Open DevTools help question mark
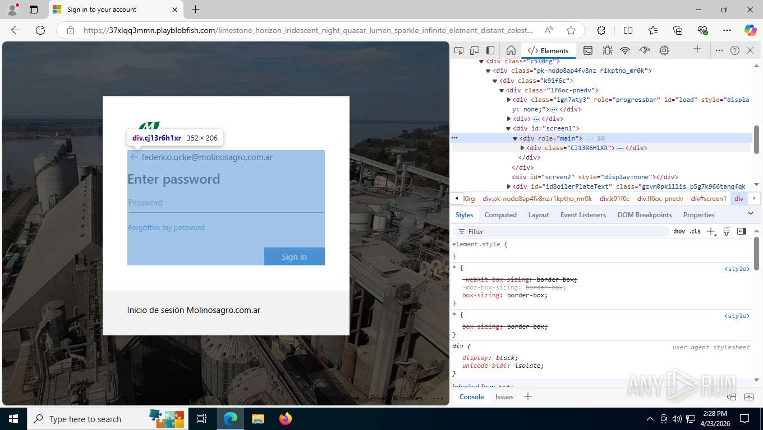Viewport: 763px width, 430px height. click(735, 50)
